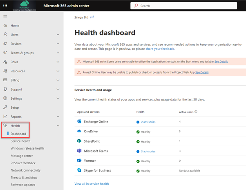The image size is (246, 190).
Task: Open Windows release health page
Action: [x=27, y=148]
